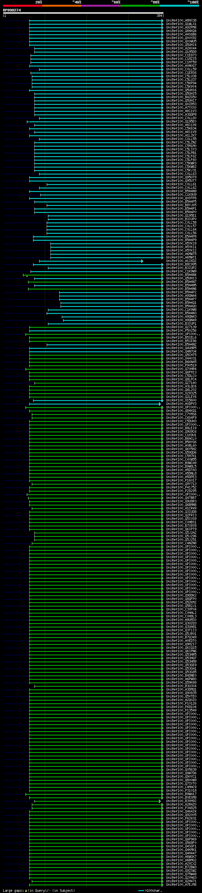Click the purple ~60% legend bar
Viewport: 202px width, 893px height.
[101, 6]
